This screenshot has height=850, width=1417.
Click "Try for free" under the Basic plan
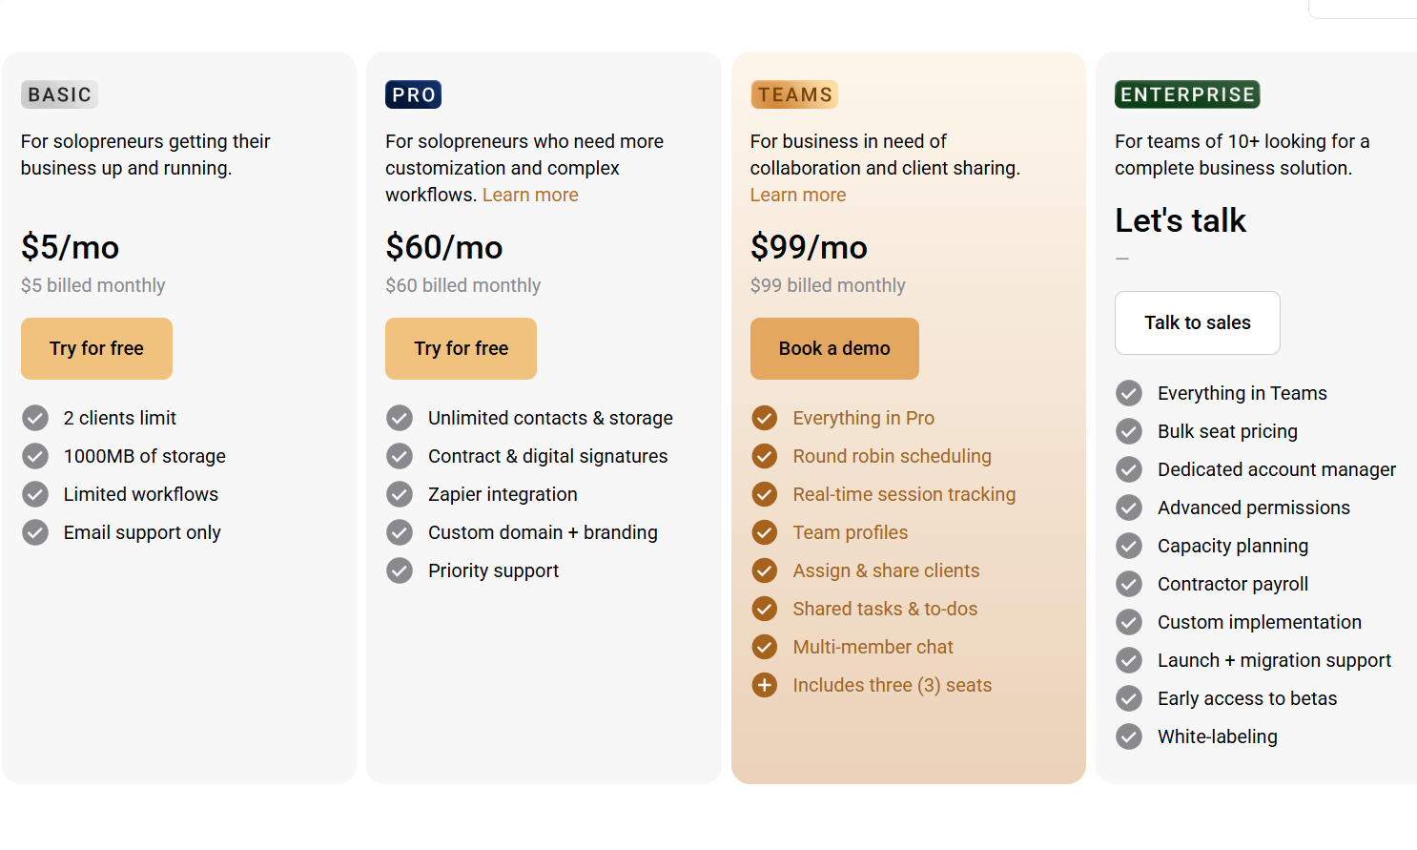point(96,348)
